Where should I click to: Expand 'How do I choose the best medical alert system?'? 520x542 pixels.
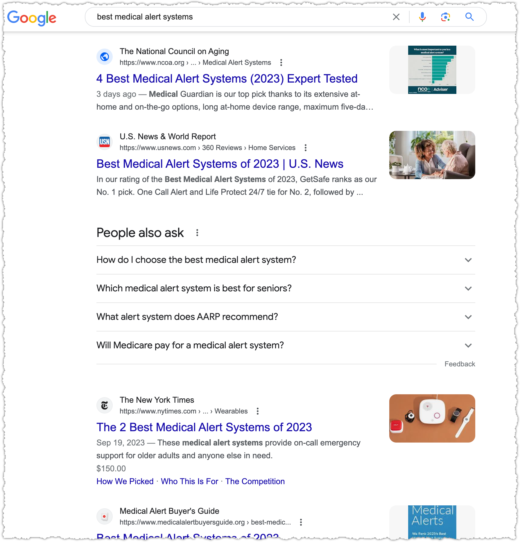point(286,260)
